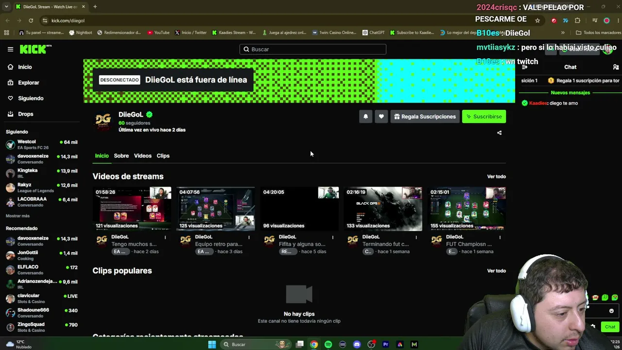Open the Chrome apps grid in bookmarks bar

pos(6,33)
